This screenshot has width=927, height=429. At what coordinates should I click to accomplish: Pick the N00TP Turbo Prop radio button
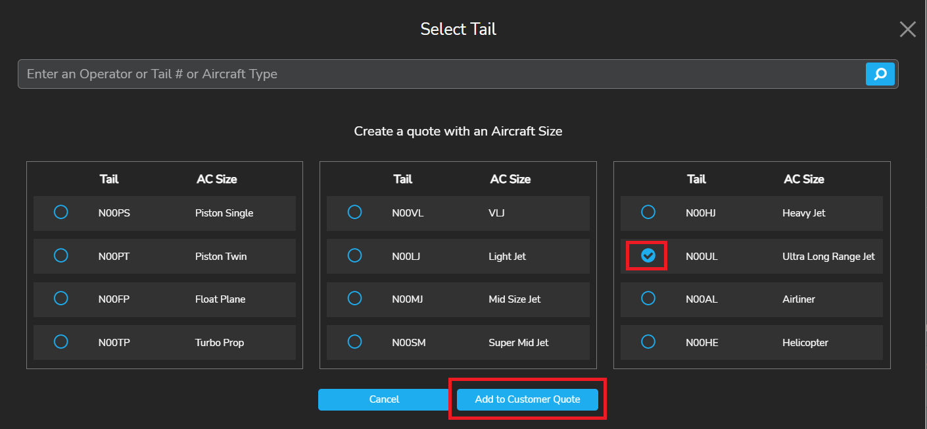tap(61, 341)
